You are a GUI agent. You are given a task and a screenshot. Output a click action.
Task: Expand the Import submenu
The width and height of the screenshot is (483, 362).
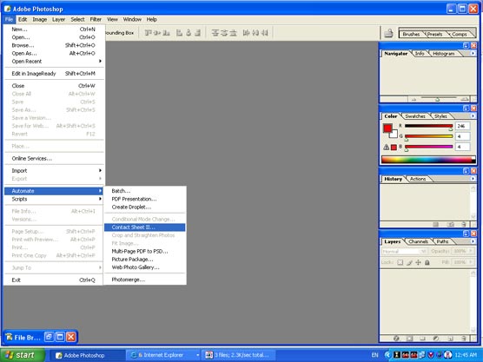coord(54,170)
